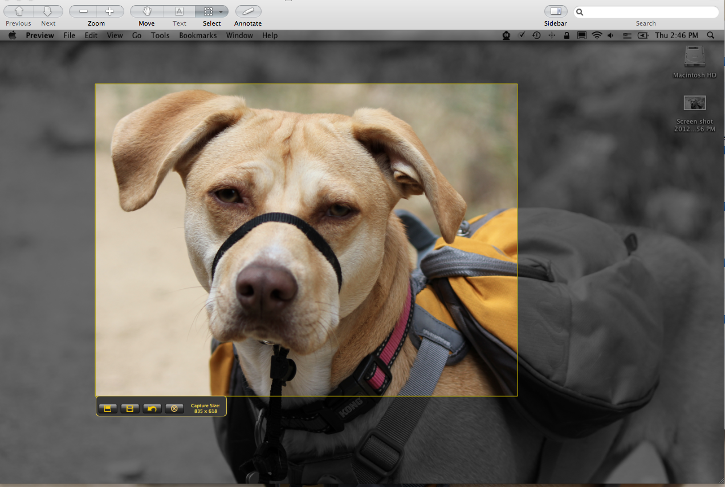The width and height of the screenshot is (725, 487).
Task: Select the Screen shot file on desktop
Action: coord(694,113)
